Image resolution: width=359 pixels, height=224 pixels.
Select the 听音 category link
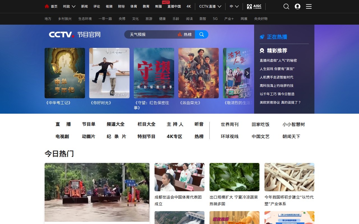coord(199,124)
